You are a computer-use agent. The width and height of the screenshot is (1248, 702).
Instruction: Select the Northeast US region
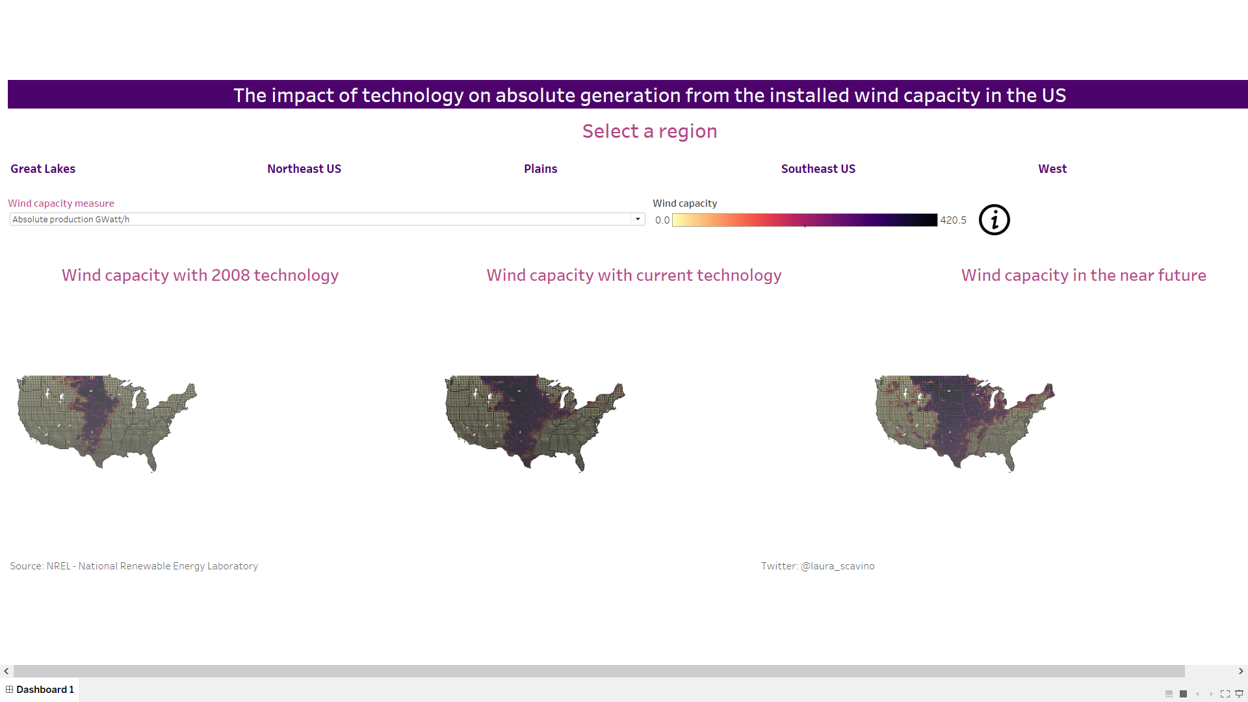point(304,168)
